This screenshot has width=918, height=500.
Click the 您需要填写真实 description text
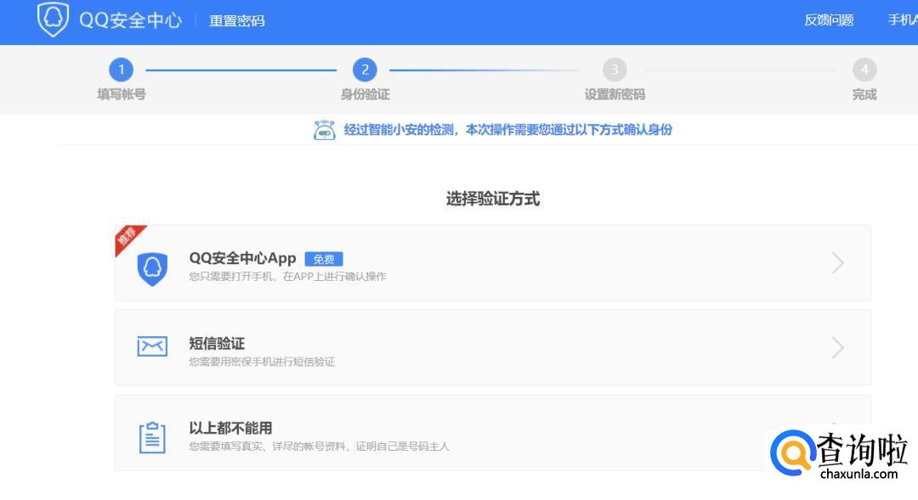click(319, 447)
